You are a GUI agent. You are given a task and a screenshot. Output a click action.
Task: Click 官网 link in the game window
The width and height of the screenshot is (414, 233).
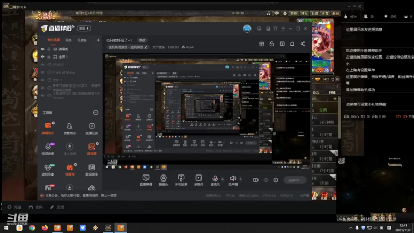[x=36, y=207]
